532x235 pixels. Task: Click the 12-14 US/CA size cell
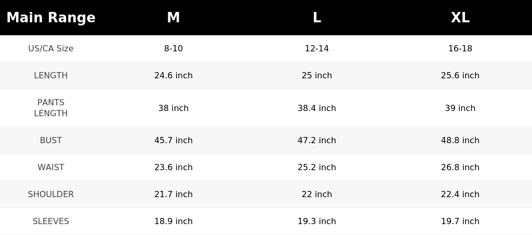point(317,48)
